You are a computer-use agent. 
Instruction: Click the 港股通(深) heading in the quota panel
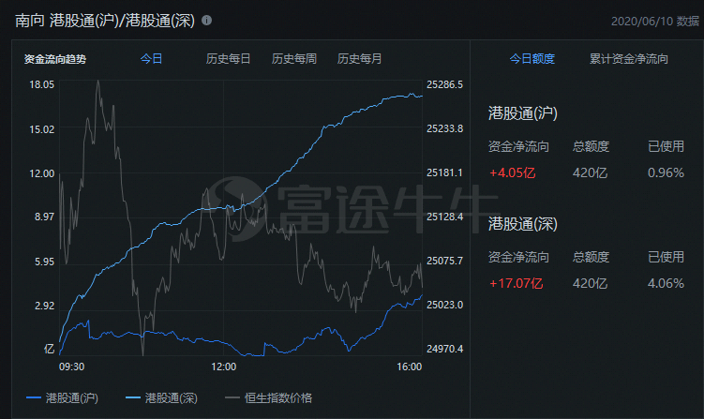pos(523,223)
